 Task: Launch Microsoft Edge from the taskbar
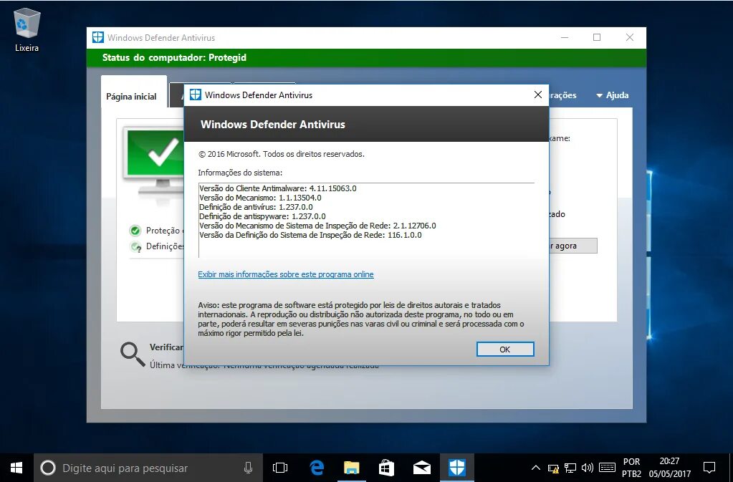(317, 468)
